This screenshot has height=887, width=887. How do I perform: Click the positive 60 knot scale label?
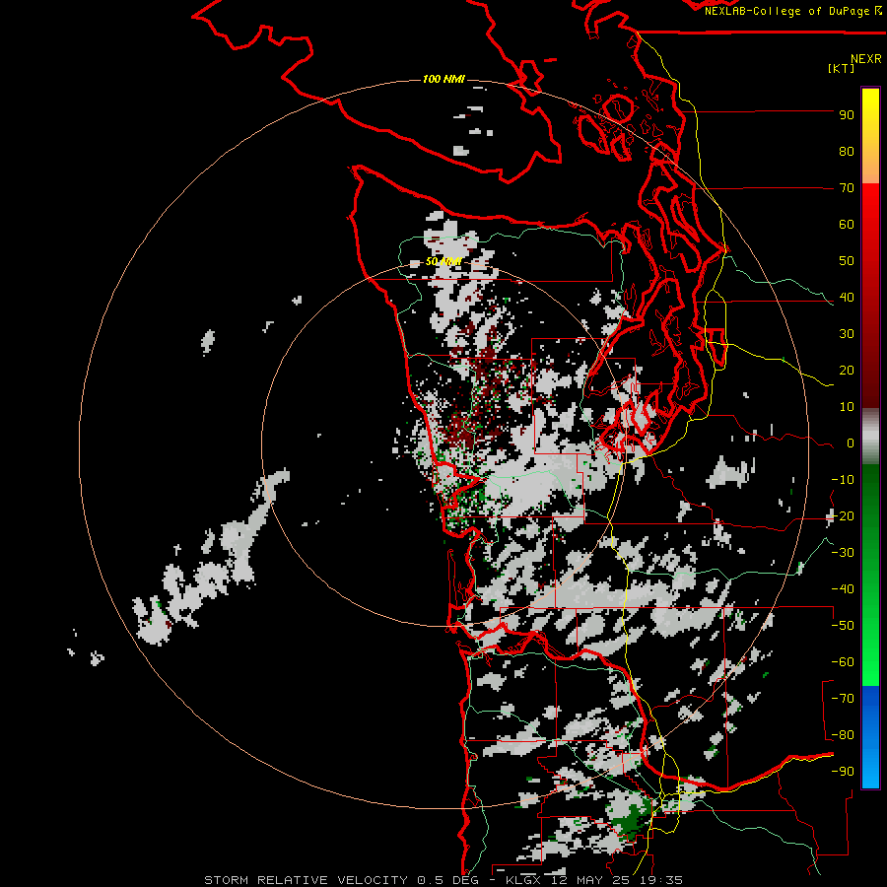(x=847, y=225)
